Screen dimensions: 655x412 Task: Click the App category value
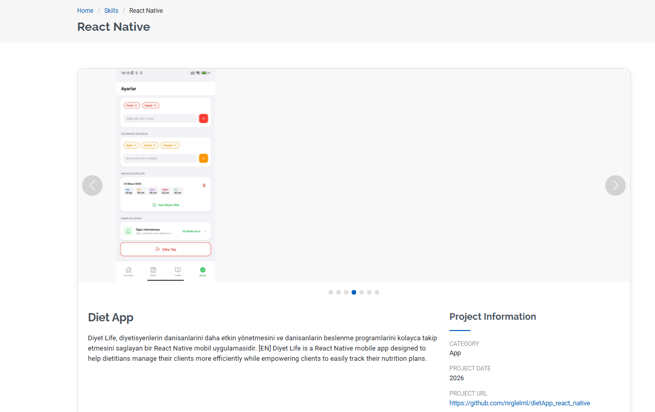455,353
